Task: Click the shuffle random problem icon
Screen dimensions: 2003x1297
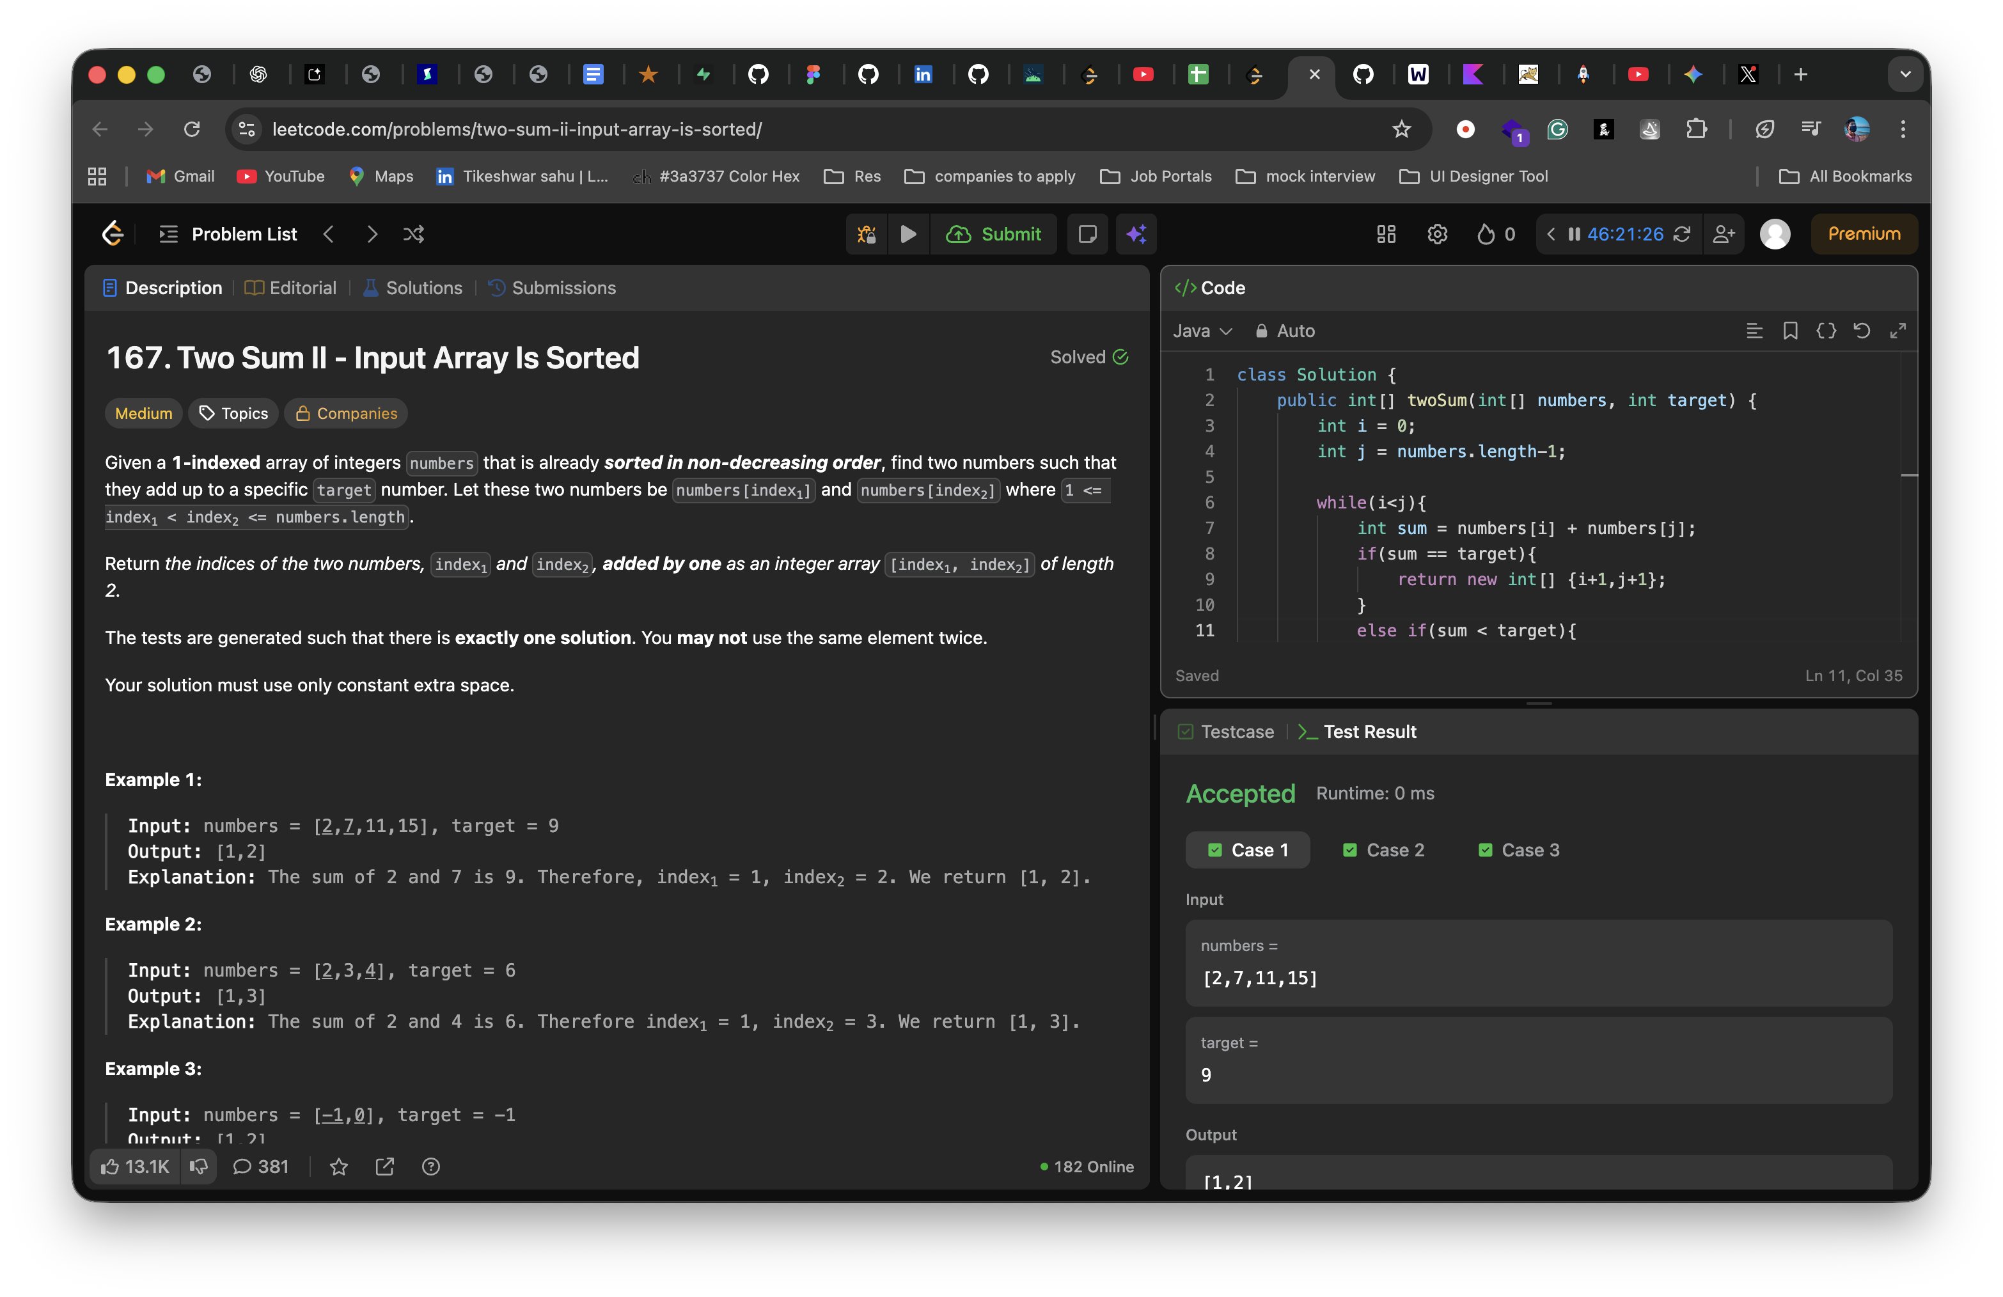Action: 413,234
